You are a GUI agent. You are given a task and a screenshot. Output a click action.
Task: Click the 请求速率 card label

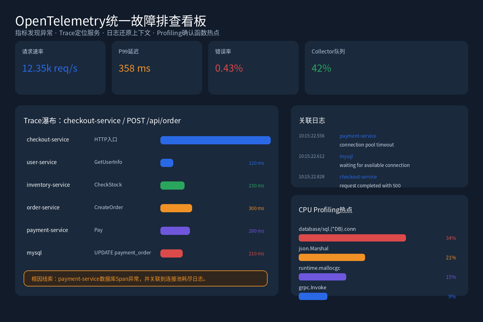[x=33, y=51]
